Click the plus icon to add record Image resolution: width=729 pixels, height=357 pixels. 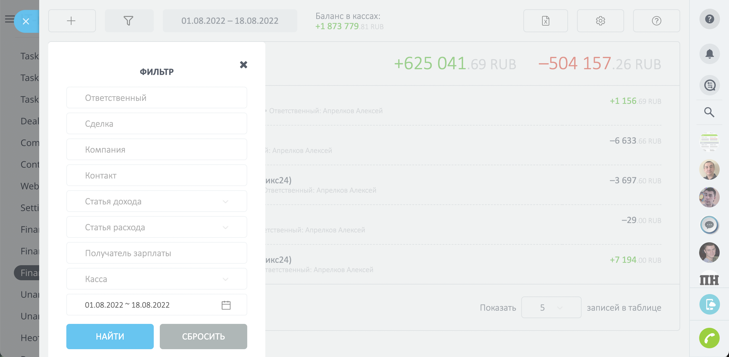[x=71, y=21]
